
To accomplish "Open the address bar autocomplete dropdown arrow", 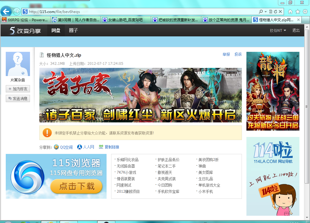I will (x=265, y=12).
